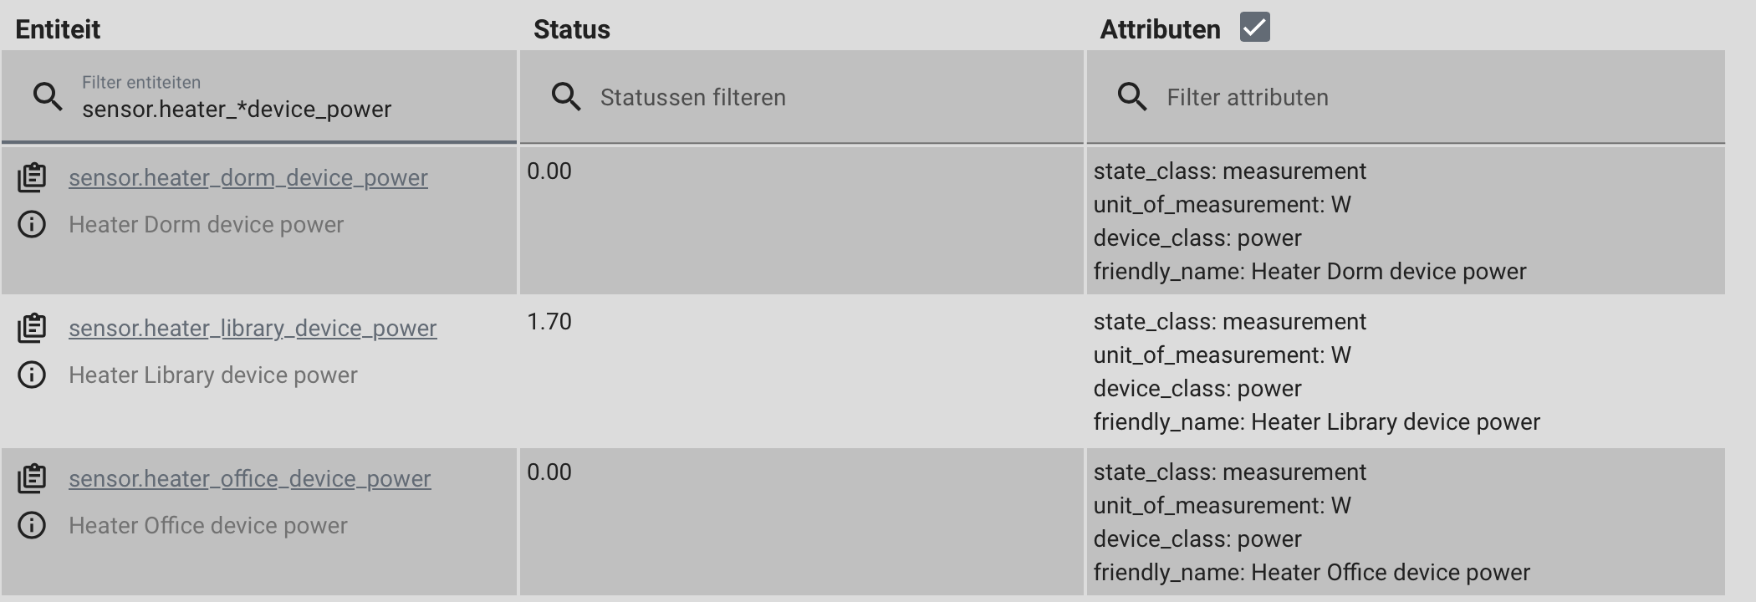Screen dimensions: 1756x602
Task: Click the magnifier icon in status filter
Action: pyautogui.click(x=565, y=96)
